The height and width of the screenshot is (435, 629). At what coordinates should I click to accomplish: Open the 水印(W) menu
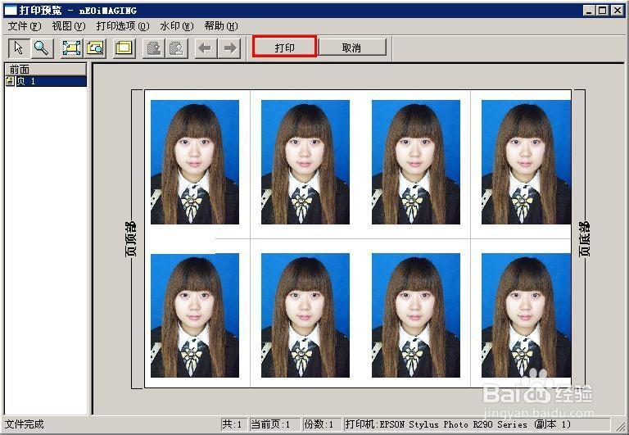click(x=177, y=26)
